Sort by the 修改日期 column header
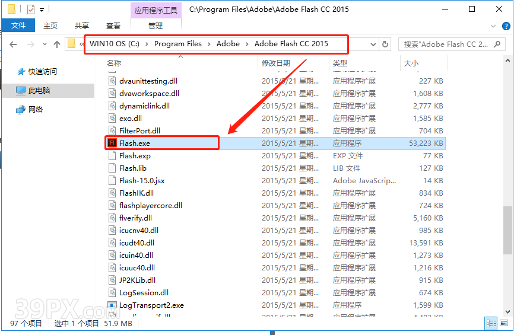Viewport: 514px width, 335px height. 276,63
